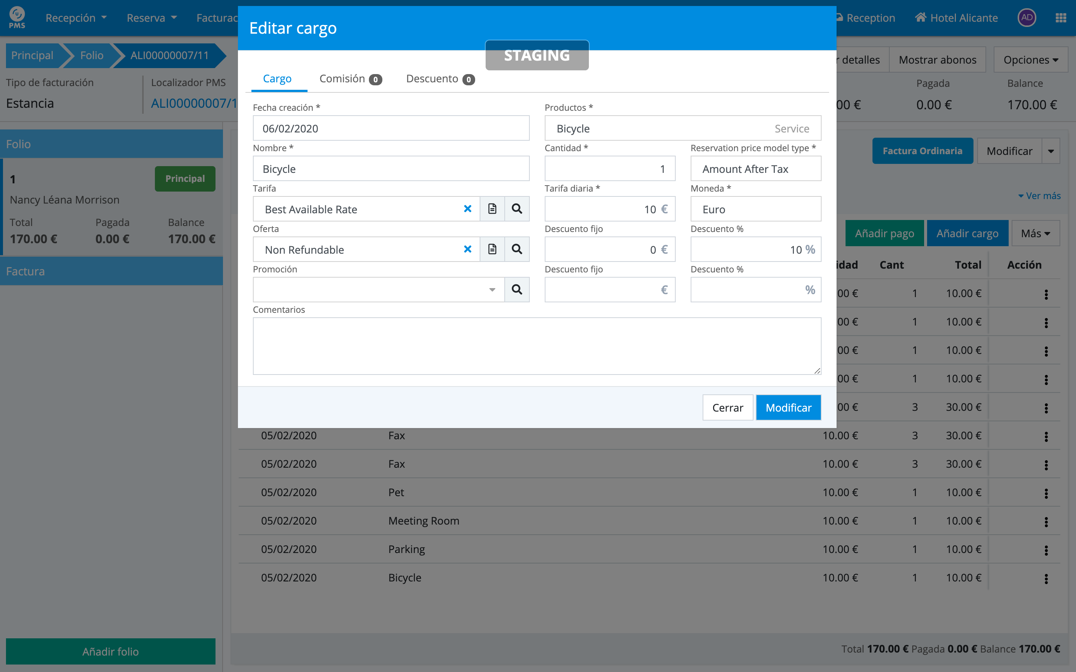Open the Moneda Euro selector
The height and width of the screenshot is (672, 1076).
[755, 209]
